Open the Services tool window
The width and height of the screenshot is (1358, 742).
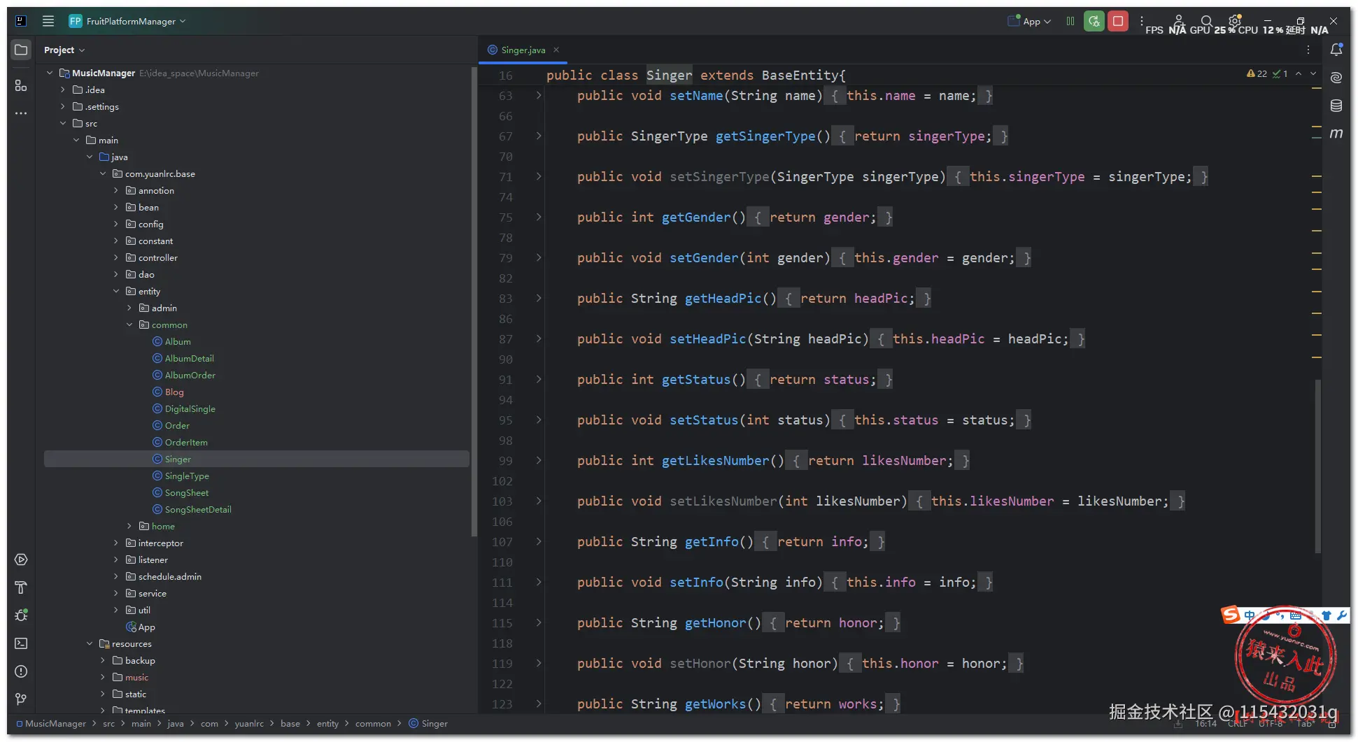click(21, 559)
